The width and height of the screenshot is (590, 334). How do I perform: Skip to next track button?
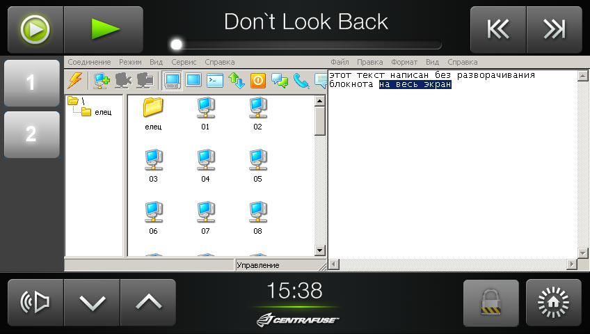pos(554,29)
